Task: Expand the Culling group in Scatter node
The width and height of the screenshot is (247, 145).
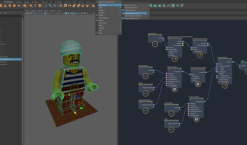Action: click(x=169, y=53)
